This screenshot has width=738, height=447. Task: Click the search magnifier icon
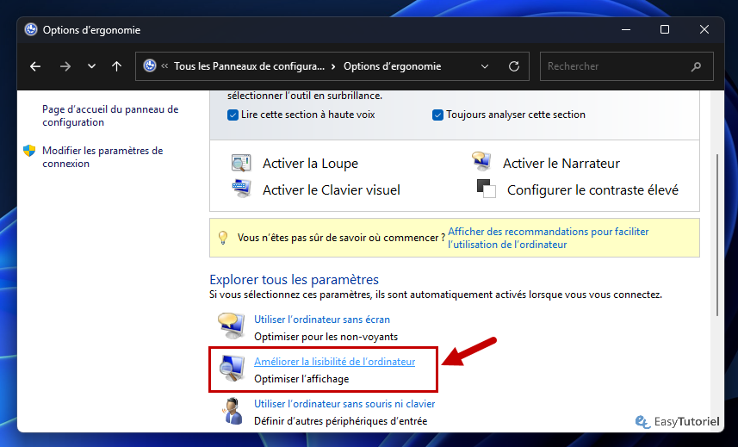click(x=696, y=66)
